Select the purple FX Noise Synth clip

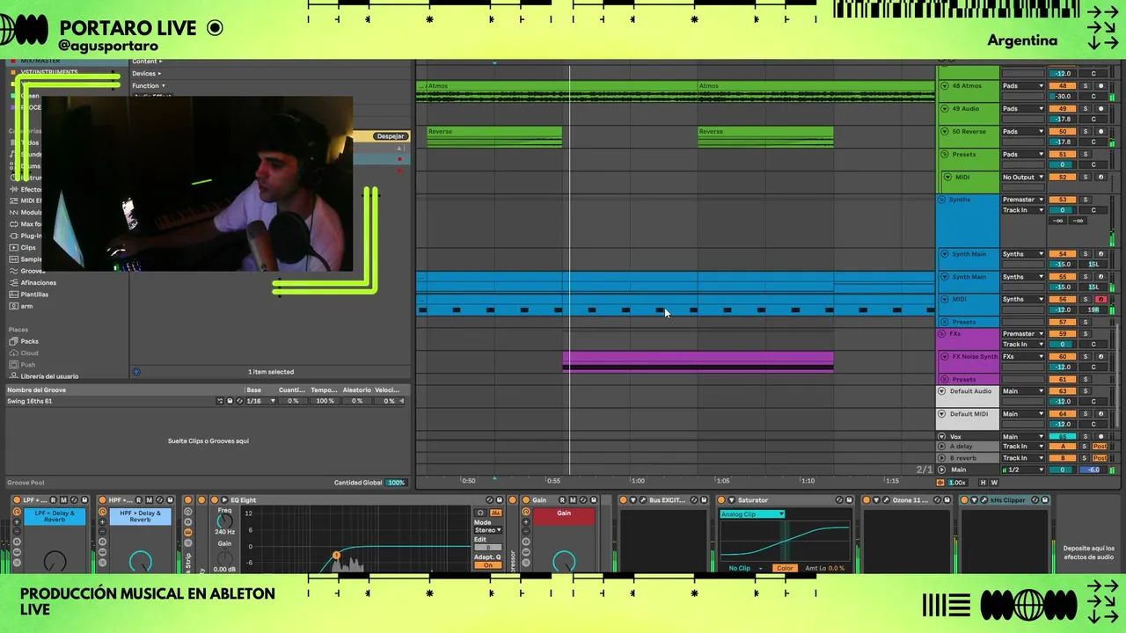click(x=698, y=361)
